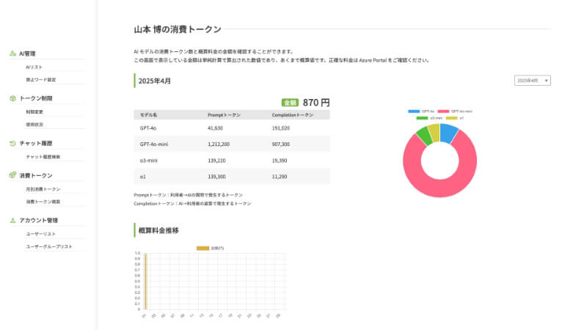
Task: Click the 概算料金推移 section heading
Action: click(158, 230)
